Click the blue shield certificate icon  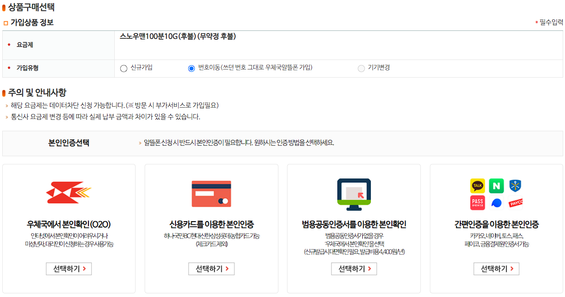pyautogui.click(x=515, y=186)
